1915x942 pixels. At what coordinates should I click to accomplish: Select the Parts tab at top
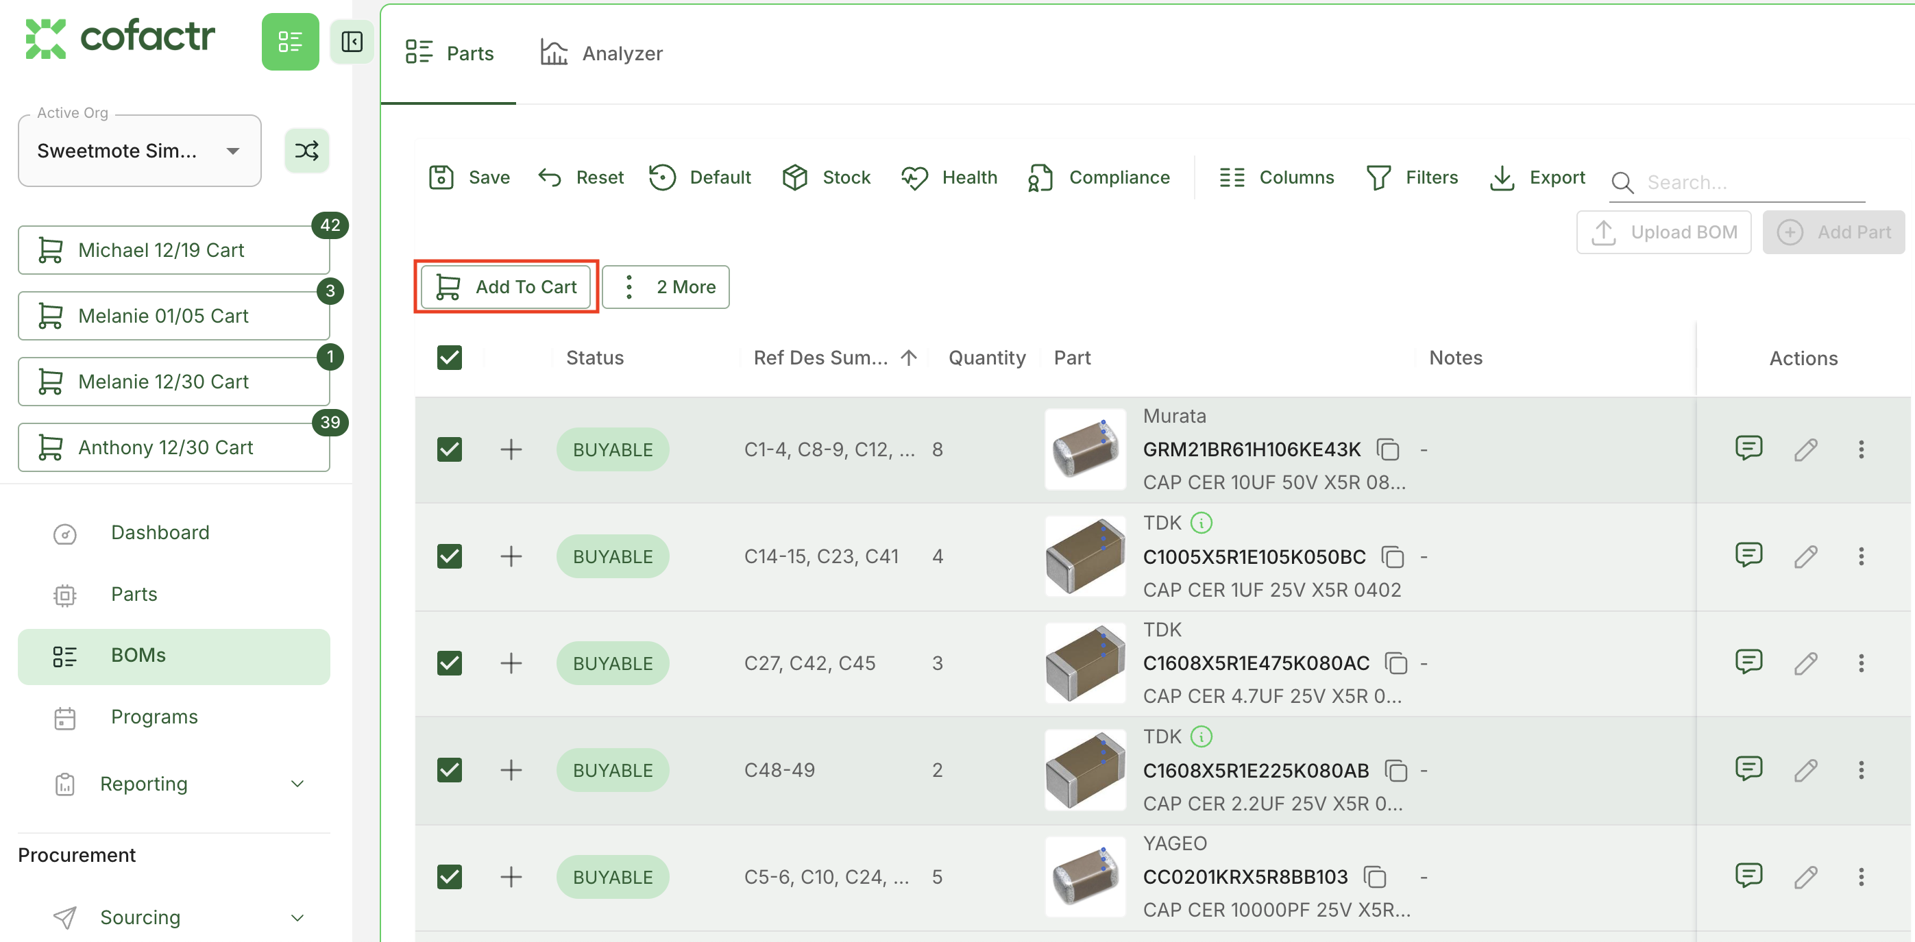pos(449,53)
